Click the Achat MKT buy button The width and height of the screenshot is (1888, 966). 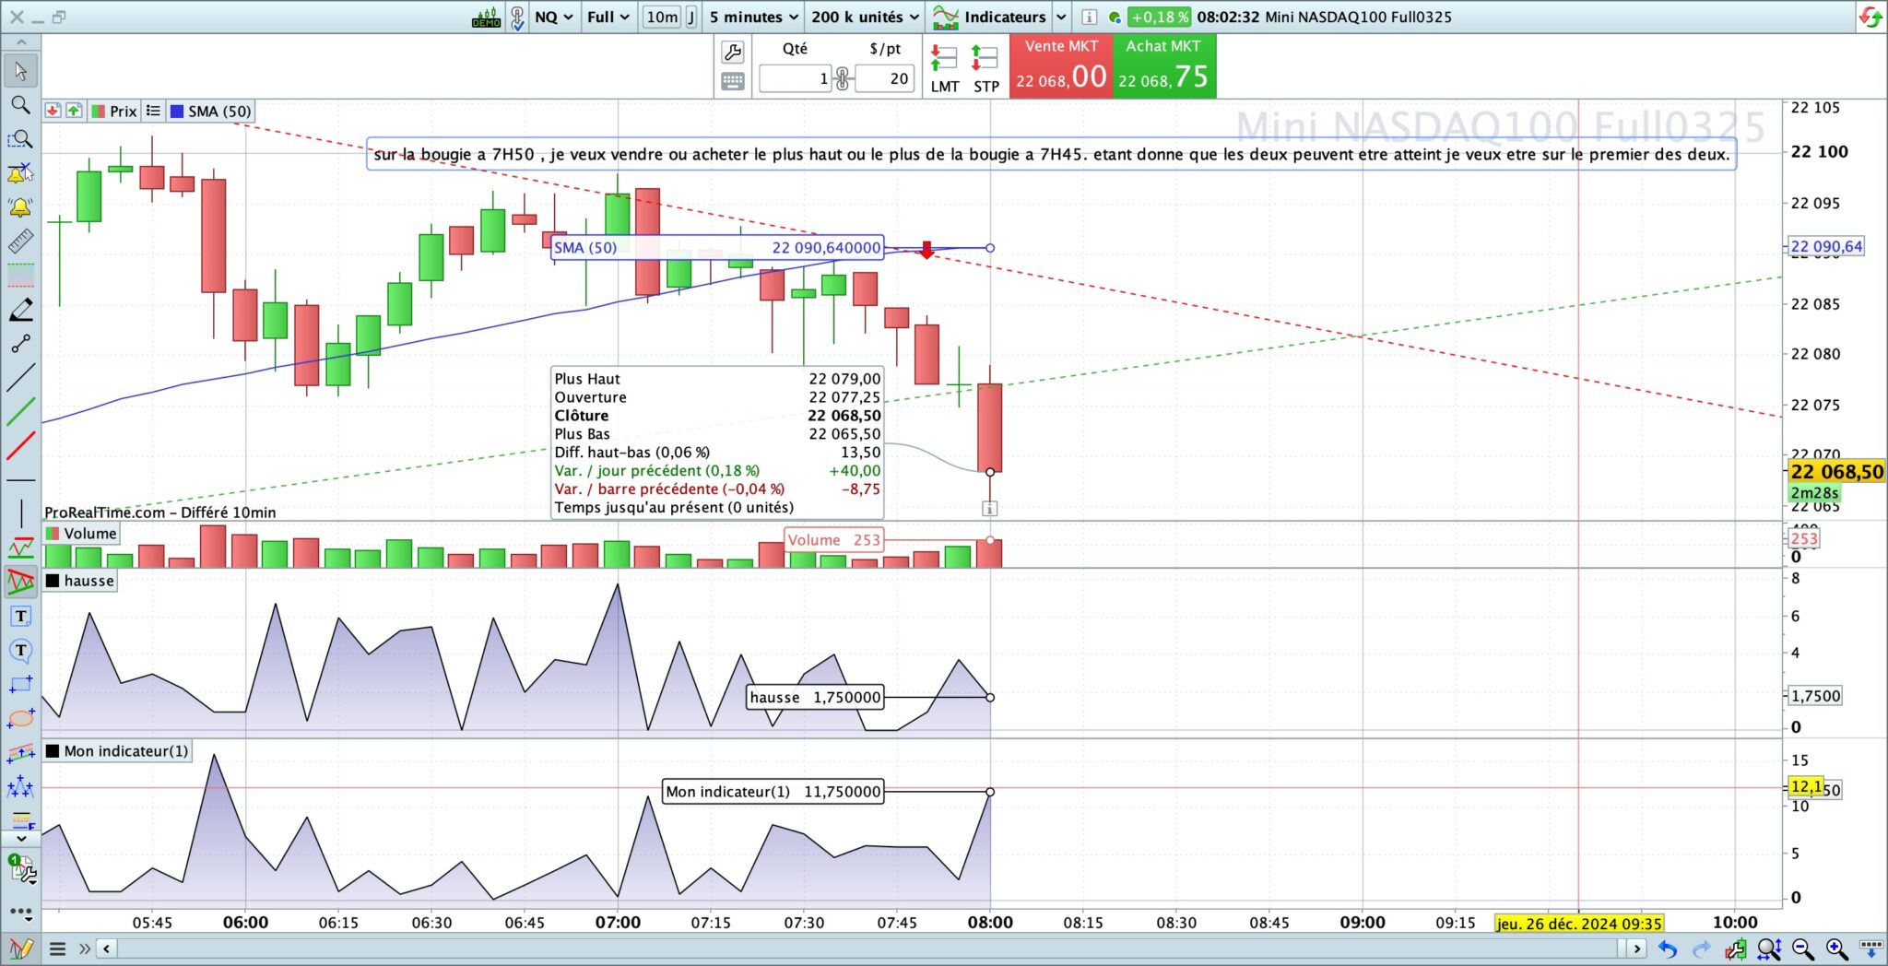tap(1164, 65)
